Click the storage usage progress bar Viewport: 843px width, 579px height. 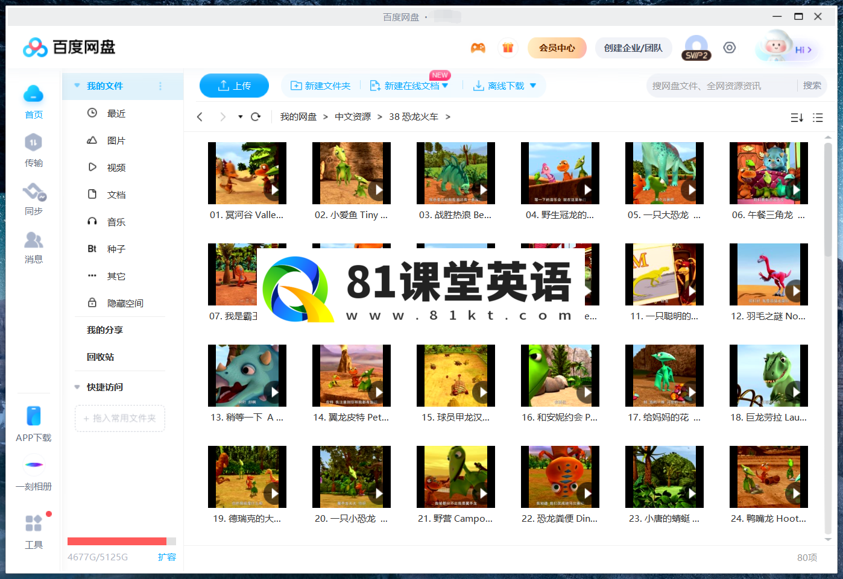point(122,541)
